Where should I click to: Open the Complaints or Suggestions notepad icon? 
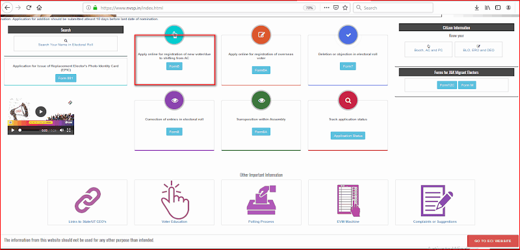pos(436,201)
